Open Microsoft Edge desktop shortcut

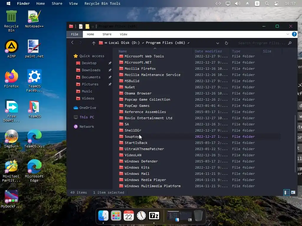pyautogui.click(x=34, y=171)
